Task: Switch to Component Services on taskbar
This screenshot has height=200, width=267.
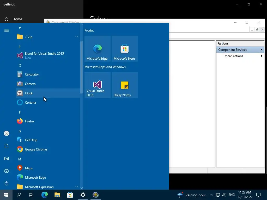Action: click(95, 195)
